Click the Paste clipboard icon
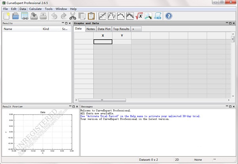Viewport: 238px width, 164px height. tap(91, 16)
